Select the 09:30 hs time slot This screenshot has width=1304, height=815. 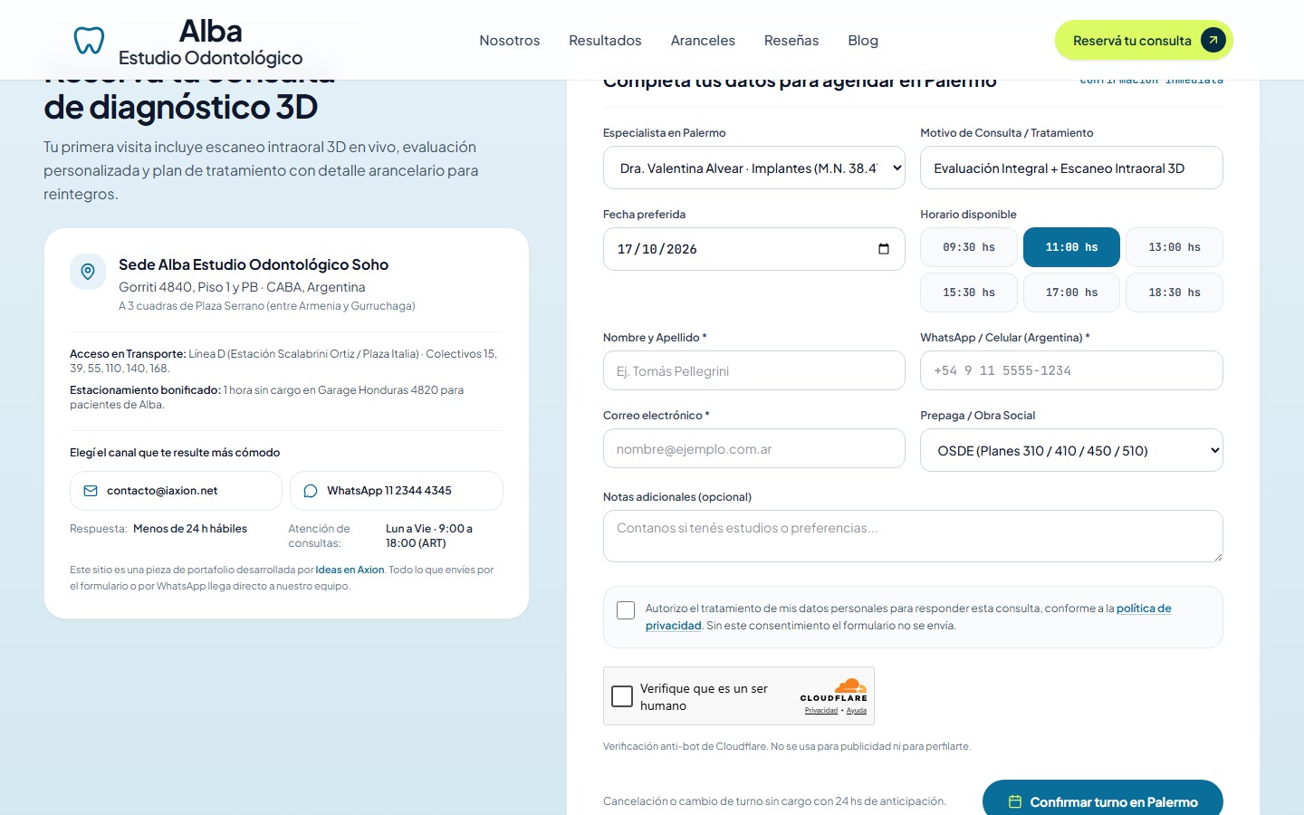[x=969, y=247]
